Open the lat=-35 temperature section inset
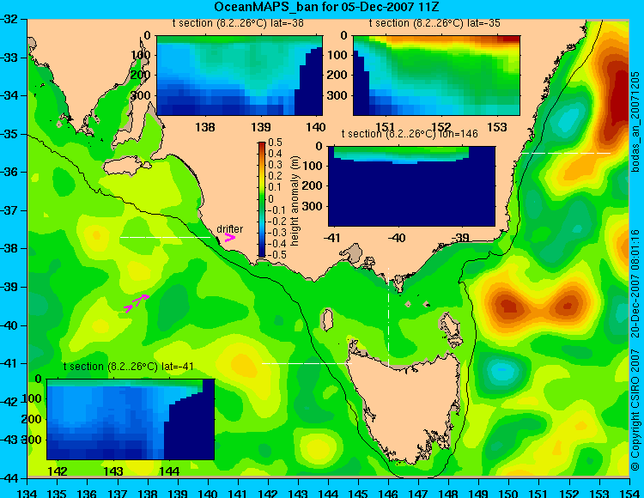The image size is (644, 498). point(436,76)
